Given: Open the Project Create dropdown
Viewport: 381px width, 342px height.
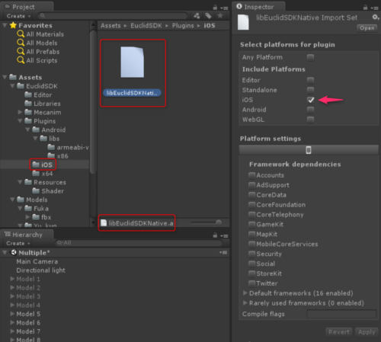Looking at the screenshot, I should [x=18, y=16].
